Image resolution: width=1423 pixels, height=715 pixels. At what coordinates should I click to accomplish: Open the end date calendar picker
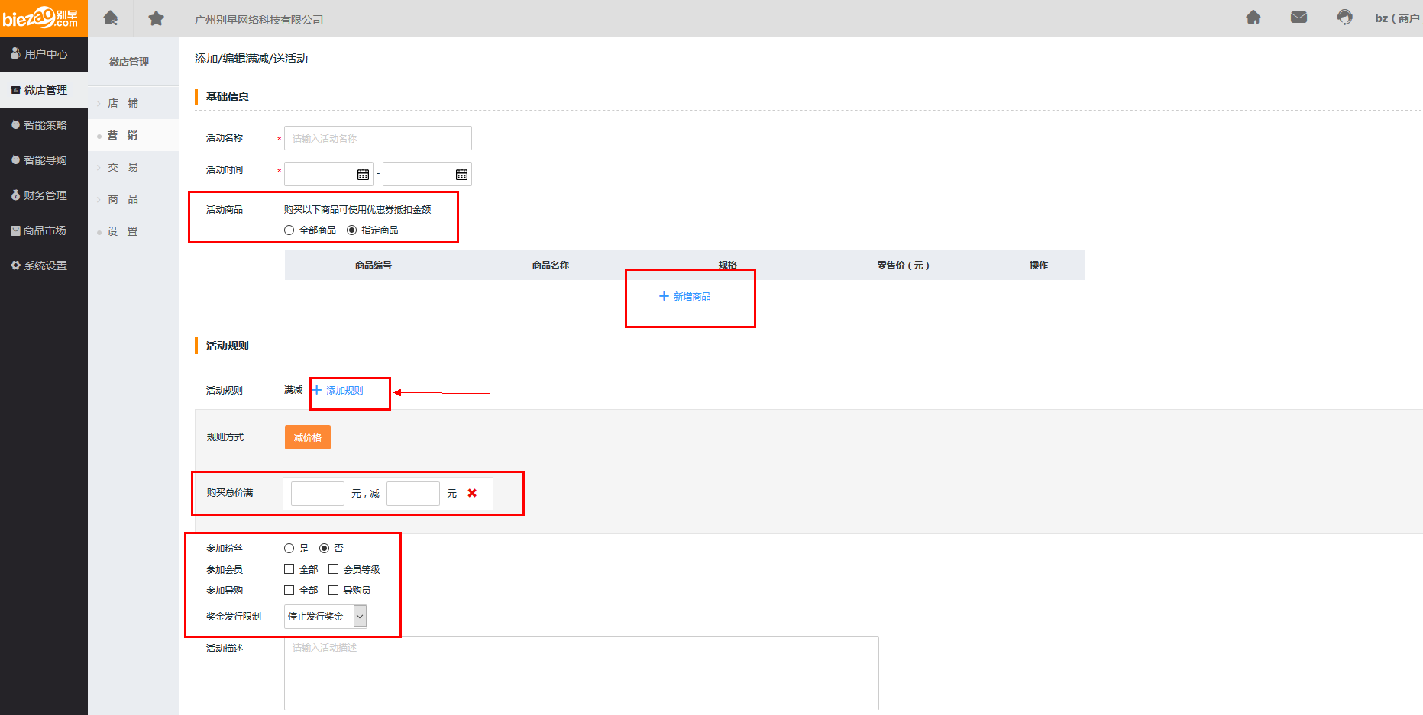461,175
